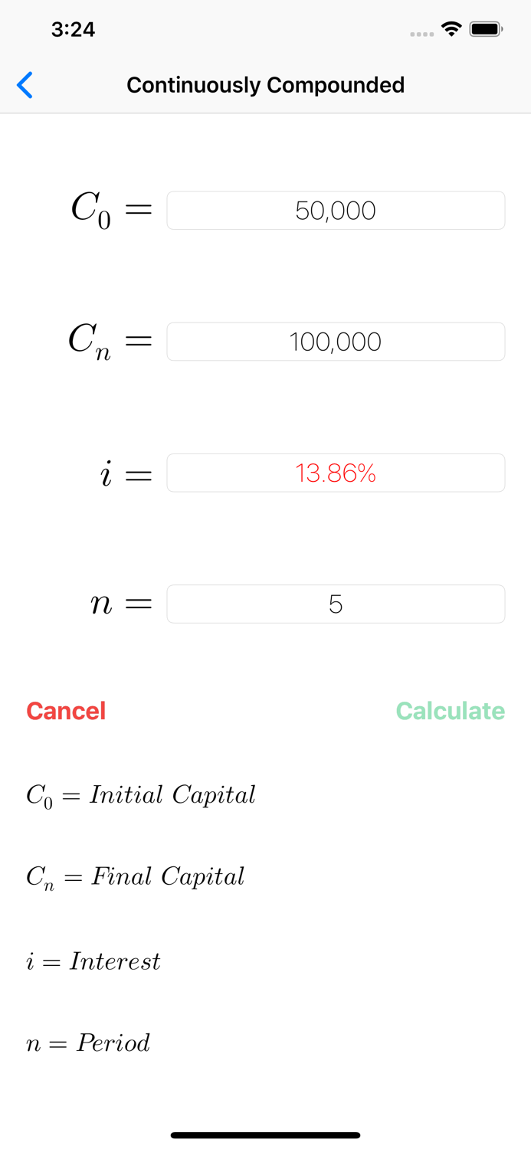This screenshot has height=1149, width=531.
Task: Tap the C0 Initial Capital legend text
Action: pyautogui.click(x=140, y=794)
